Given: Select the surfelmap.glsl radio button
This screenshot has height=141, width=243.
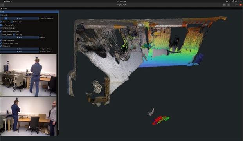Looking at the screenshot, I should click(1, 25).
